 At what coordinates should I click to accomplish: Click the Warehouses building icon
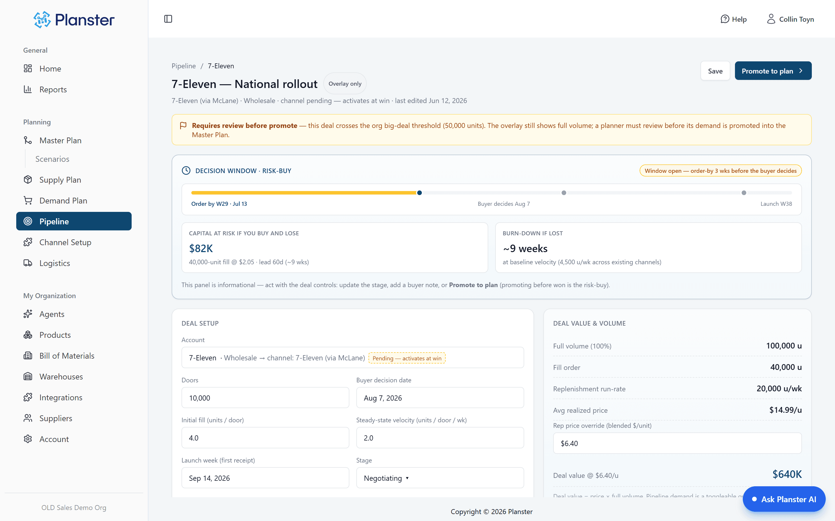[28, 377]
